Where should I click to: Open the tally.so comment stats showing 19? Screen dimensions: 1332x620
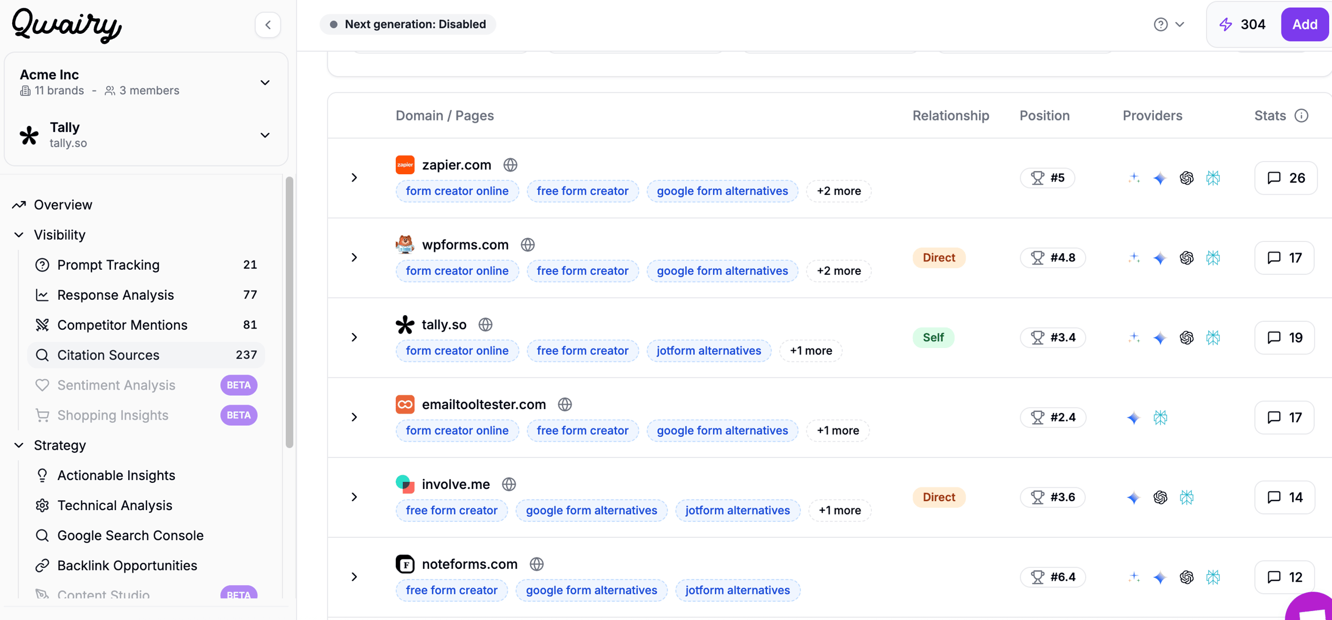click(1284, 337)
